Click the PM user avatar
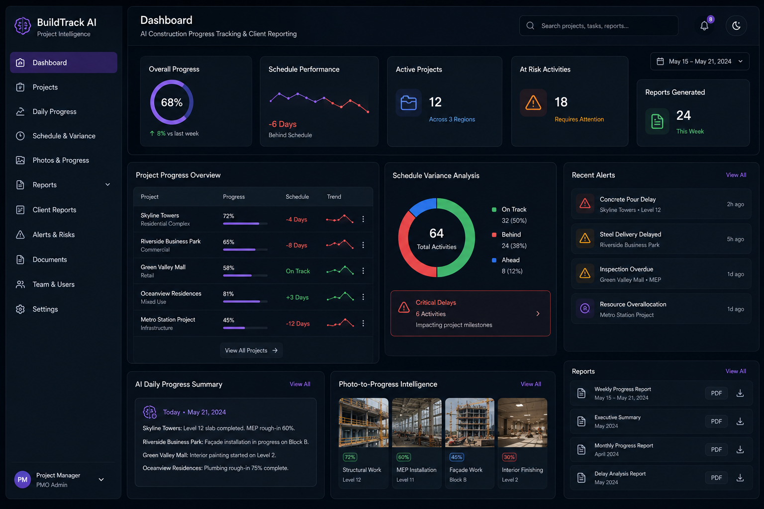The height and width of the screenshot is (509, 764). point(22,480)
